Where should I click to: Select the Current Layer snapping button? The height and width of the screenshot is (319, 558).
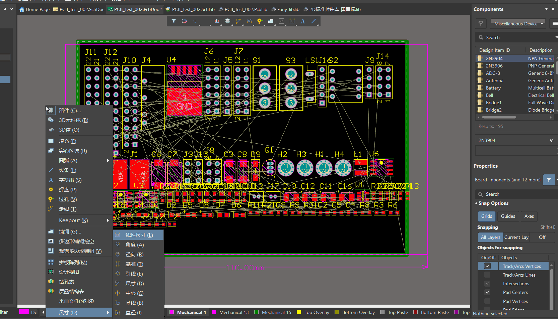516,237
